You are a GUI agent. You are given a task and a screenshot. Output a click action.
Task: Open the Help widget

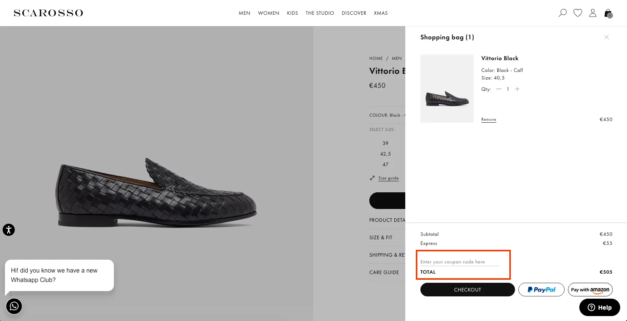click(599, 307)
